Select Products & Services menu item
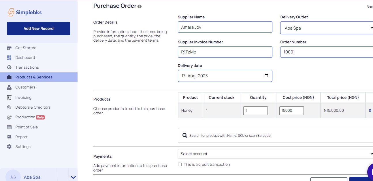This screenshot has height=181, width=373. tap(39, 77)
